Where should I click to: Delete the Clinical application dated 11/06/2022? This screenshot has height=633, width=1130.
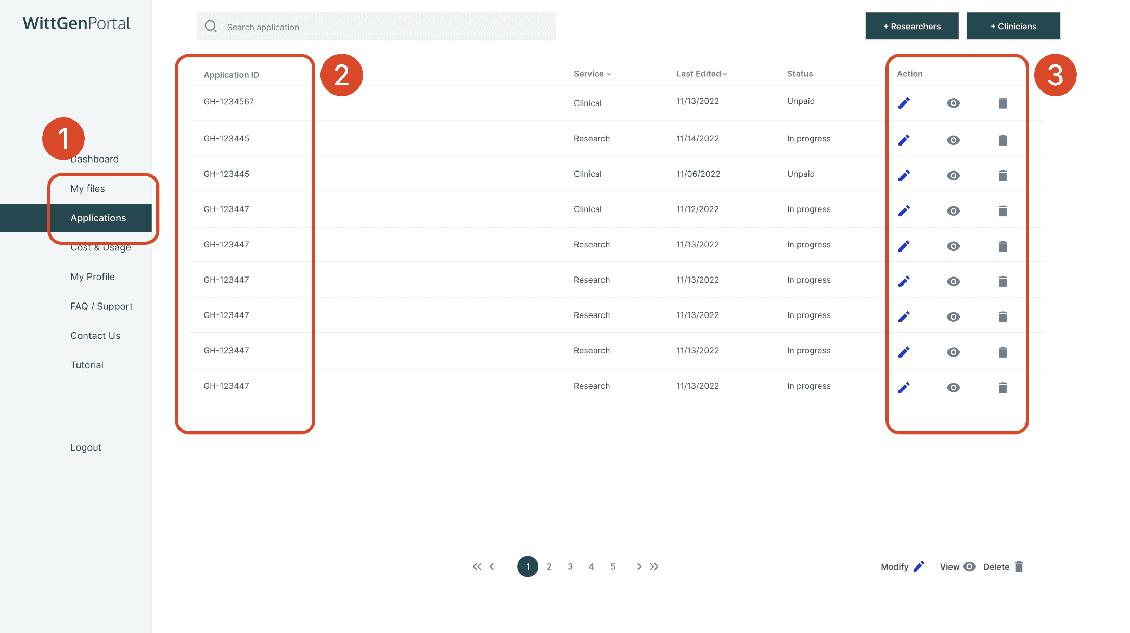pos(1003,175)
